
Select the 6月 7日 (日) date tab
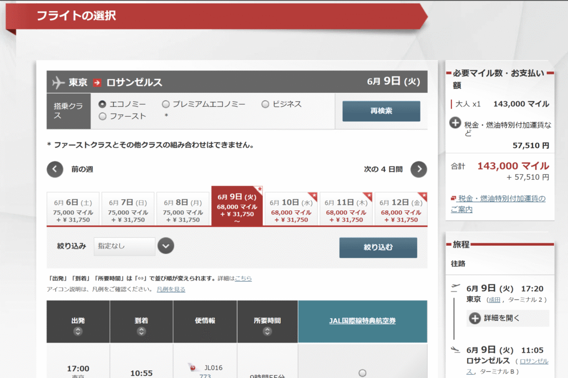(128, 209)
